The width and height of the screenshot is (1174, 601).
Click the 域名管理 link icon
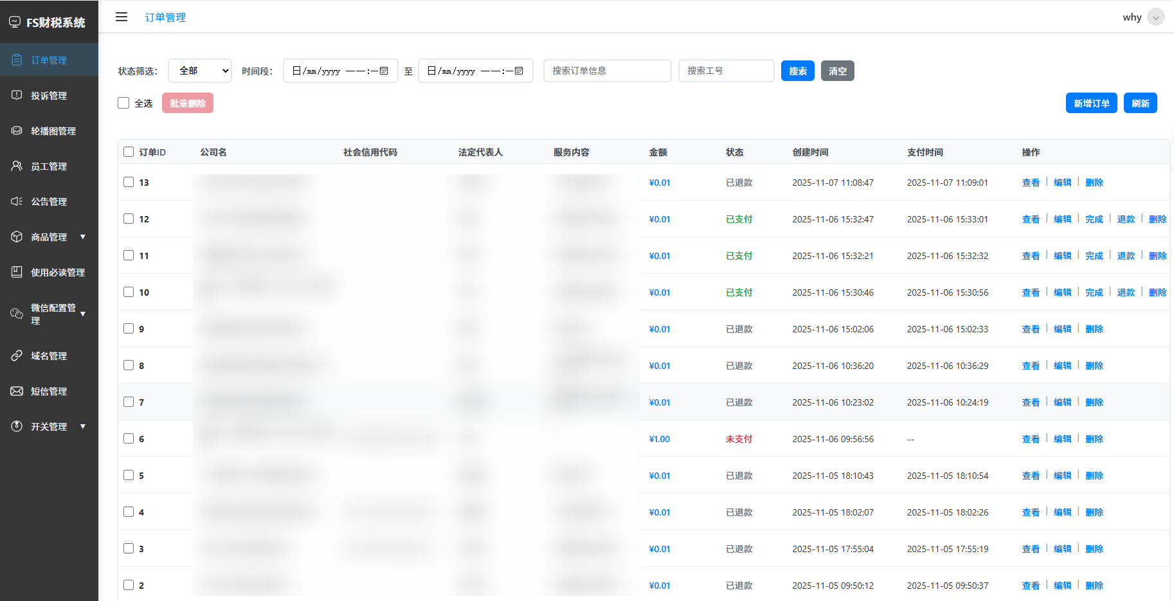point(17,355)
